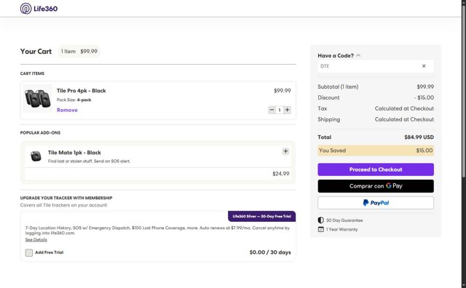This screenshot has height=288, width=466.
Task: View Tile Mate 1pk thumbnail image
Action: 36,156
